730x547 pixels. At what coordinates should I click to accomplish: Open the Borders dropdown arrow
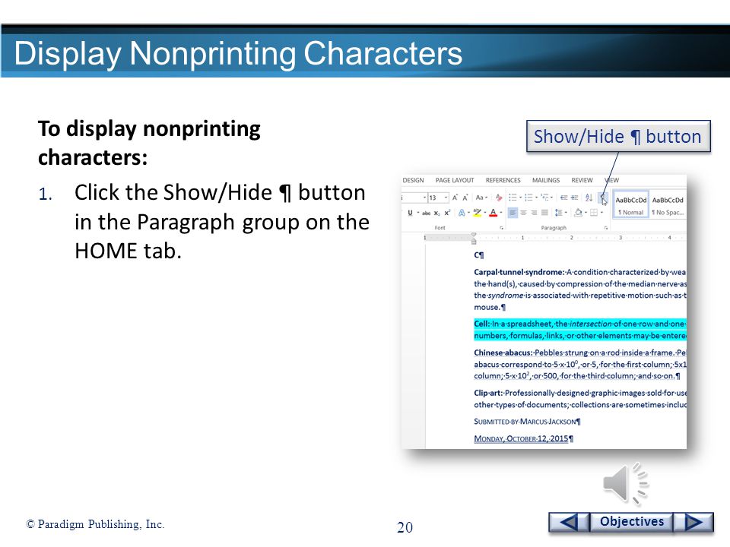point(602,212)
